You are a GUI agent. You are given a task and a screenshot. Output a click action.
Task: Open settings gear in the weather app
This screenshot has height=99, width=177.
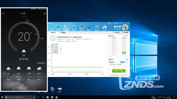pyautogui.click(x=3, y=13)
